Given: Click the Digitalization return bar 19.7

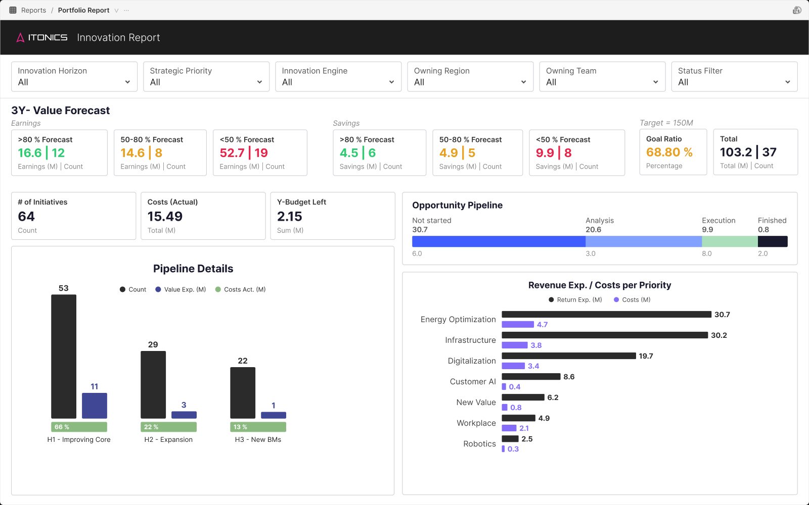Looking at the screenshot, I should 569,356.
